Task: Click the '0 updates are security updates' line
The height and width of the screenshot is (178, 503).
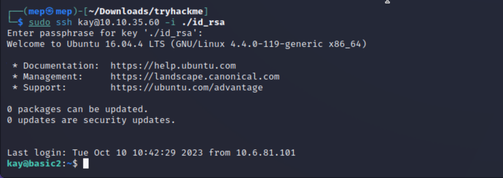Action: tap(91, 120)
